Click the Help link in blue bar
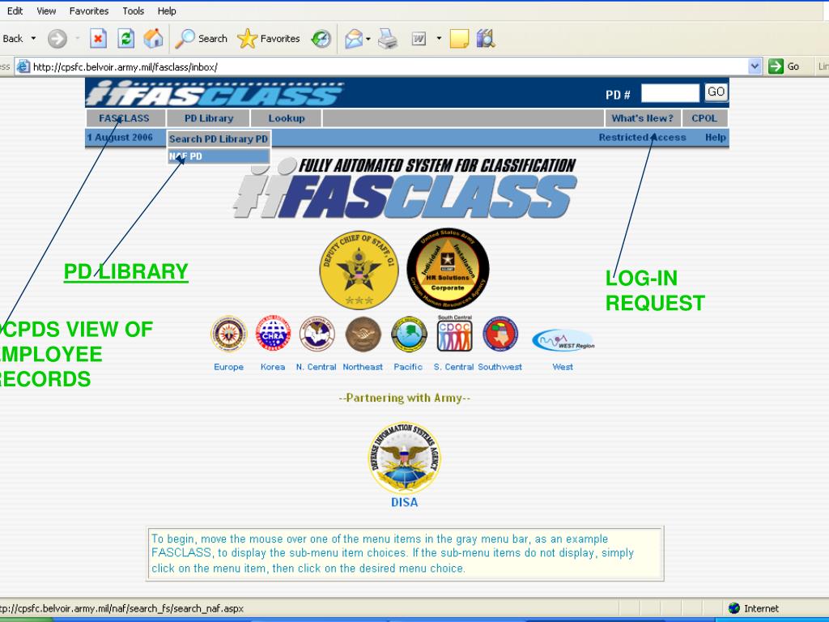The height and width of the screenshot is (622, 829). pos(716,138)
